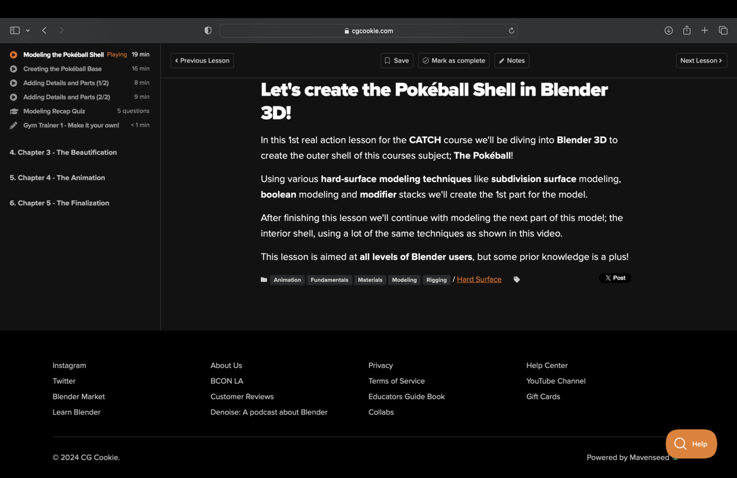Image resolution: width=737 pixels, height=478 pixels.
Task: Select the Rigging category tag
Action: tap(436, 280)
